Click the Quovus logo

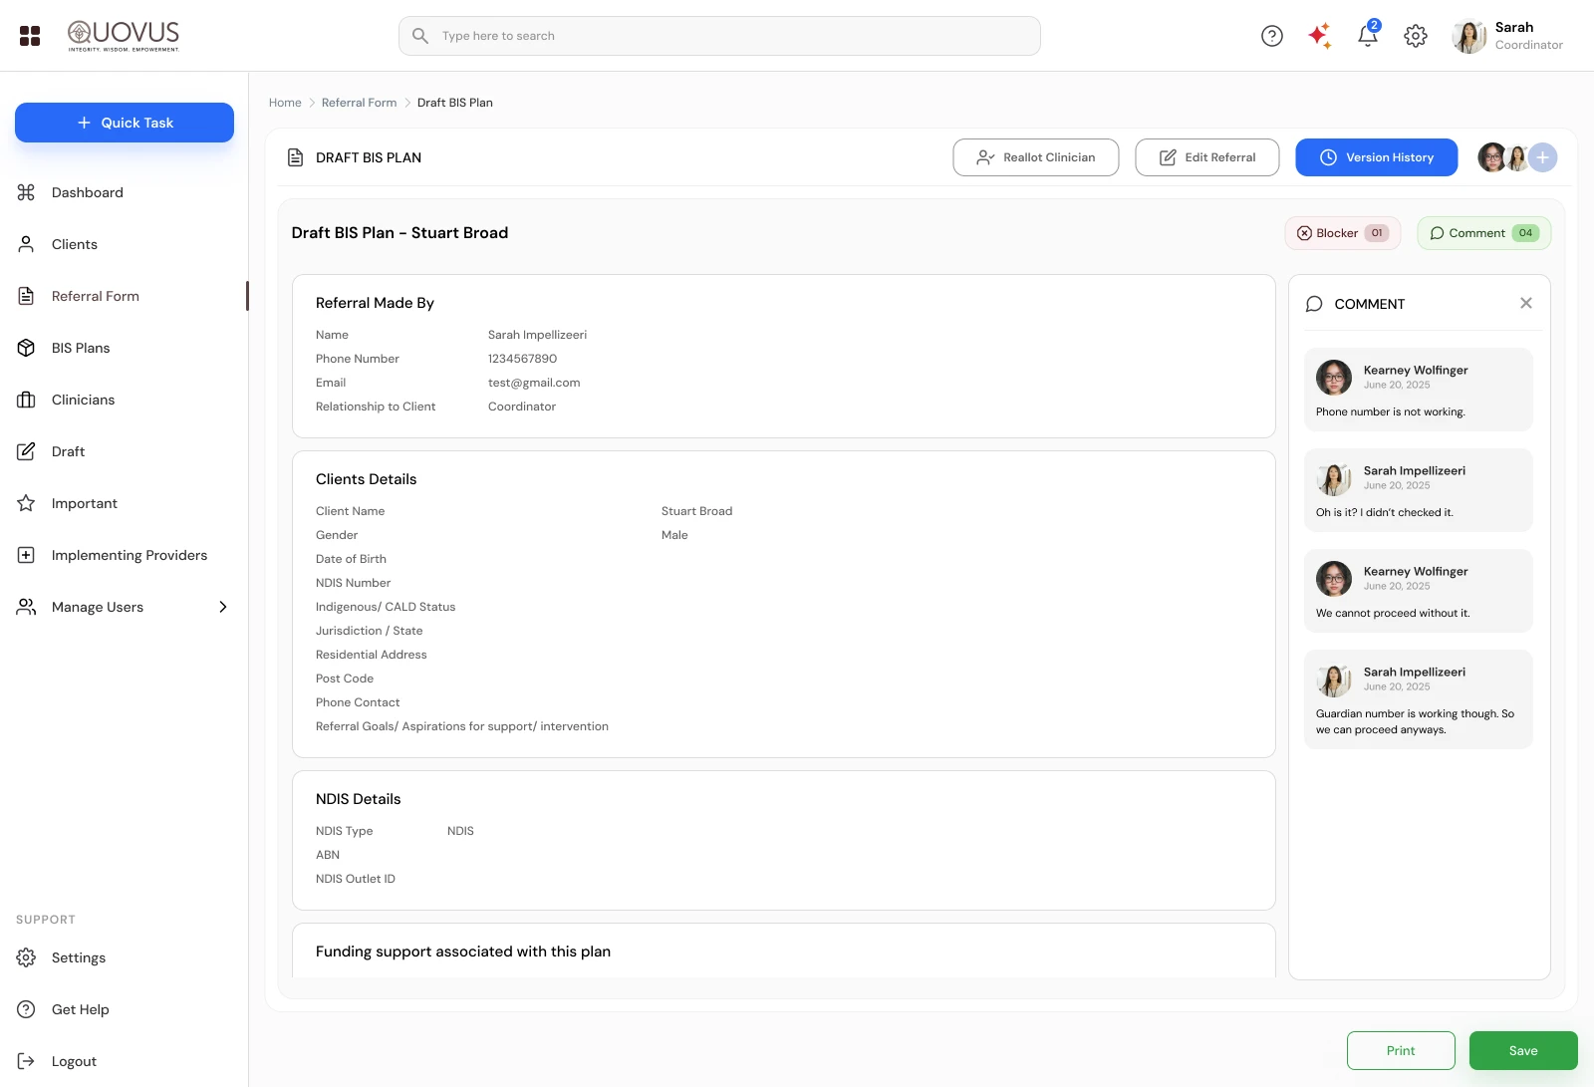pyautogui.click(x=124, y=36)
